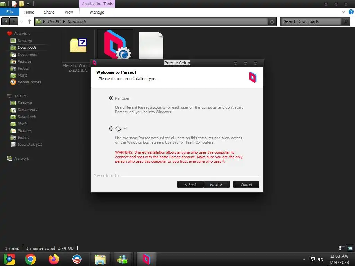This screenshot has height=266, width=355.
Task: Open Videos under Favorites
Action: coord(23,68)
